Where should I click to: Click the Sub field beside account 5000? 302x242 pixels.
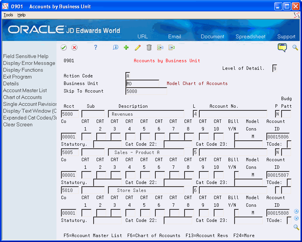point(93,114)
